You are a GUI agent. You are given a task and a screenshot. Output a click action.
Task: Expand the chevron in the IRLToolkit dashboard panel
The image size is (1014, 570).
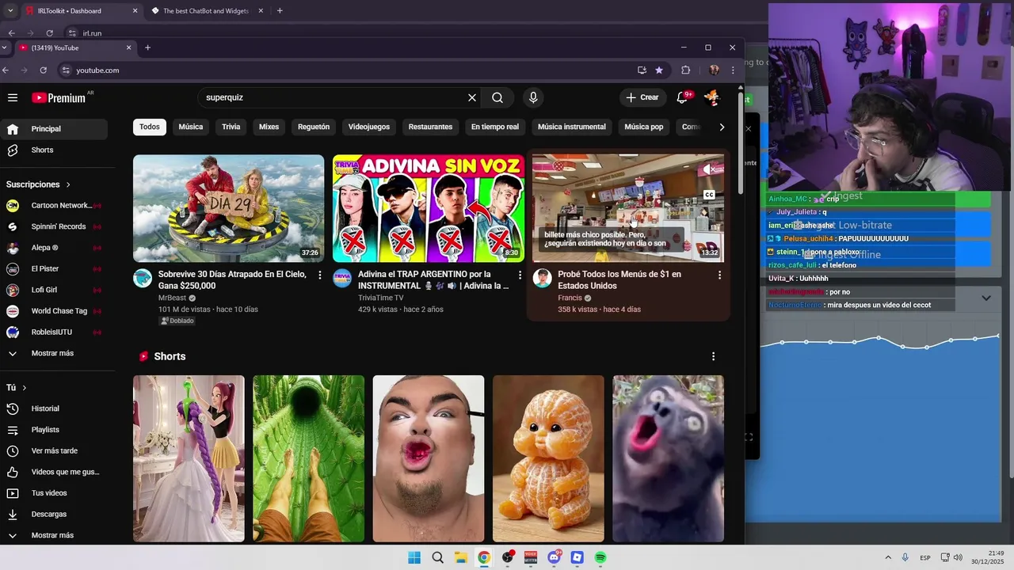[x=986, y=298]
